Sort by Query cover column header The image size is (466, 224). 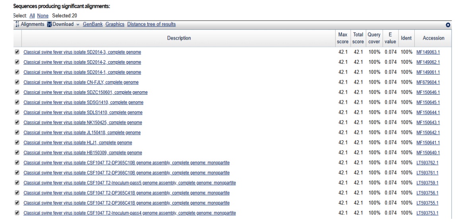[x=374, y=38]
